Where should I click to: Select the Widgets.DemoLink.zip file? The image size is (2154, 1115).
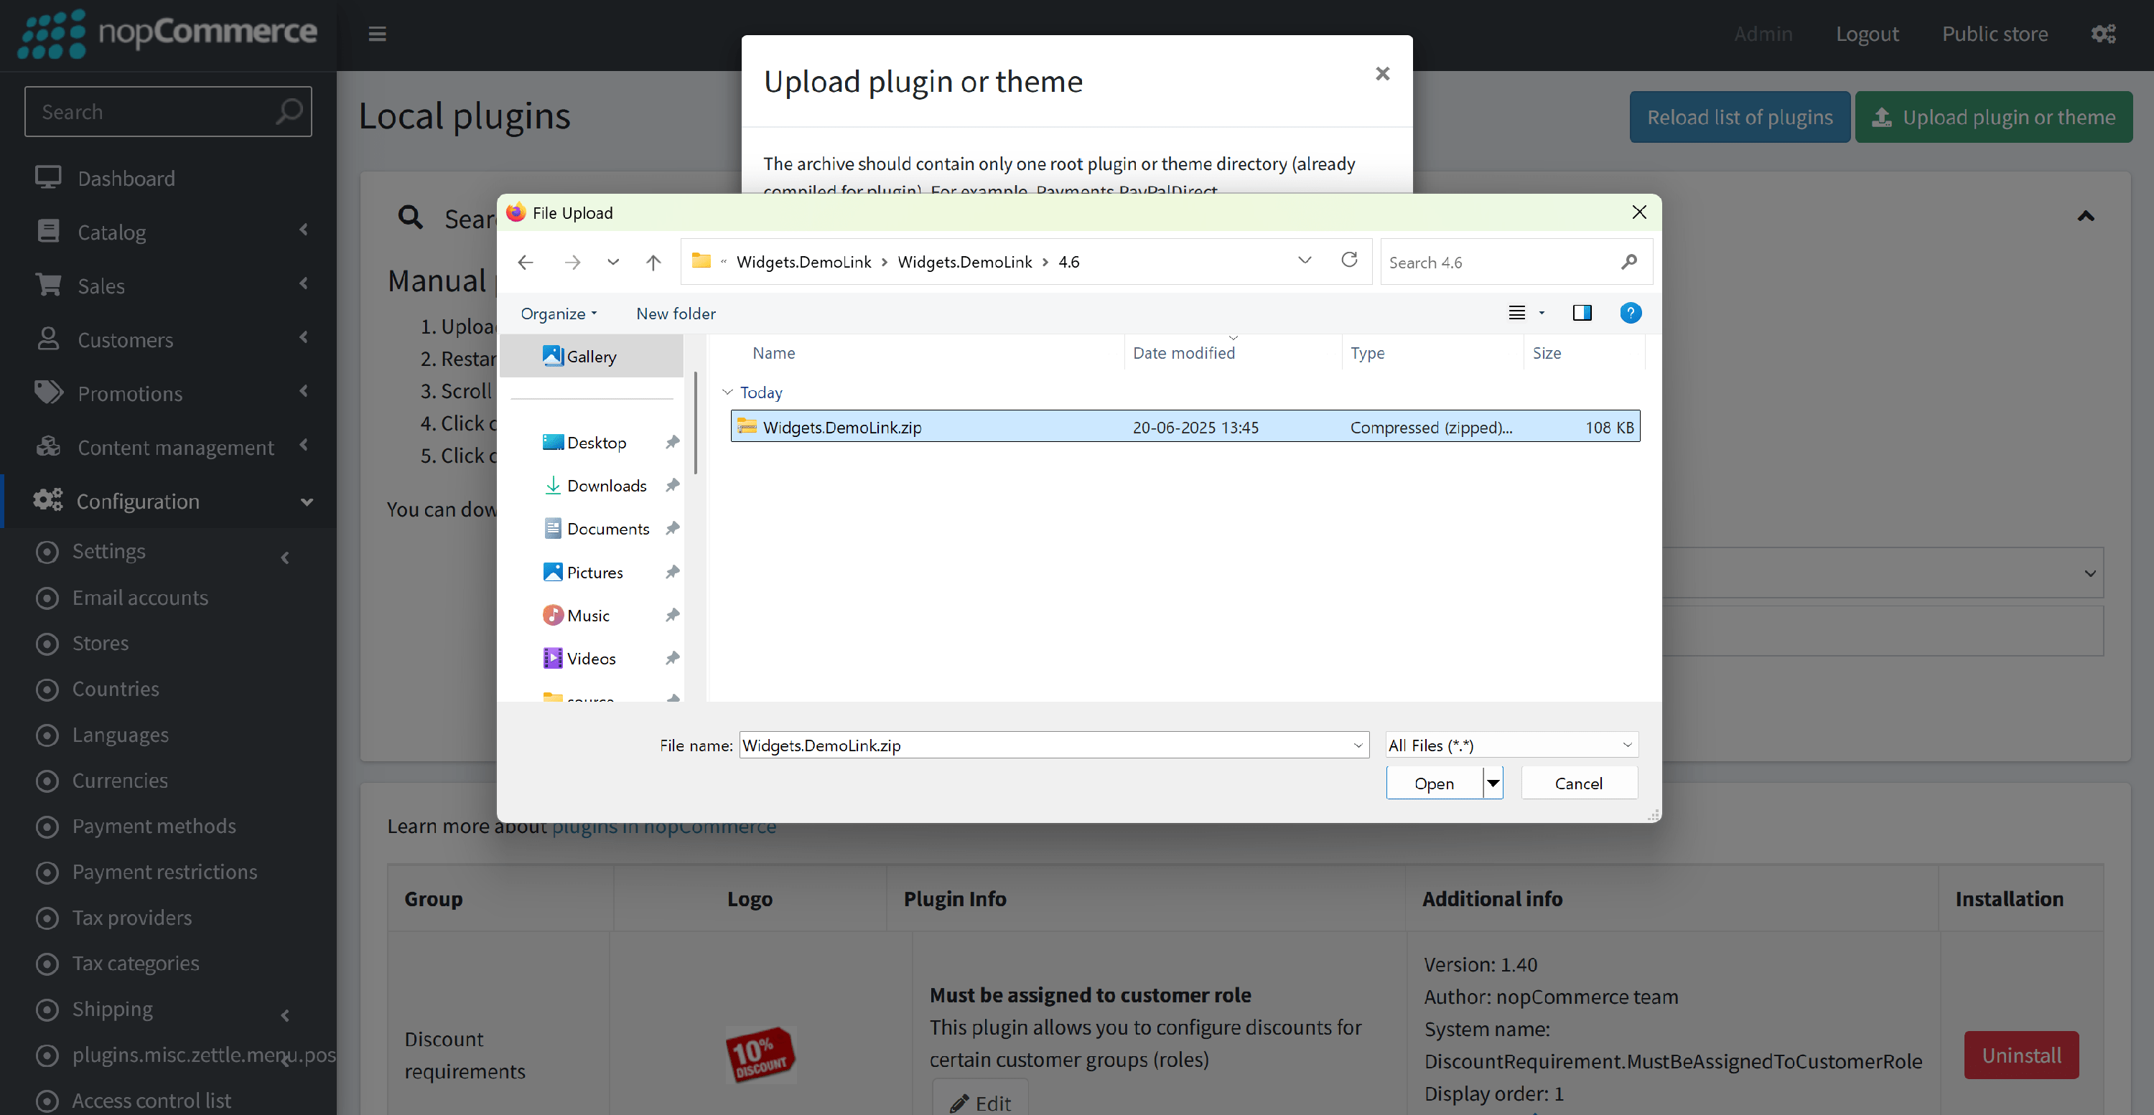pyautogui.click(x=841, y=428)
